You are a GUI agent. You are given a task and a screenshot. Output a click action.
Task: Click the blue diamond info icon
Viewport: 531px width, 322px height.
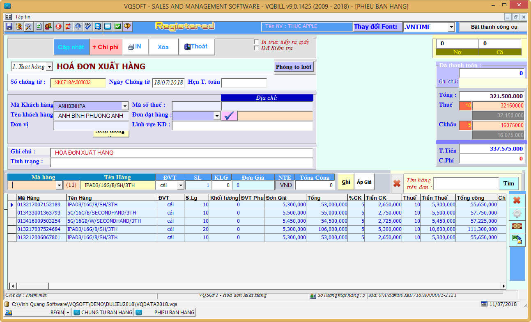(78, 26)
